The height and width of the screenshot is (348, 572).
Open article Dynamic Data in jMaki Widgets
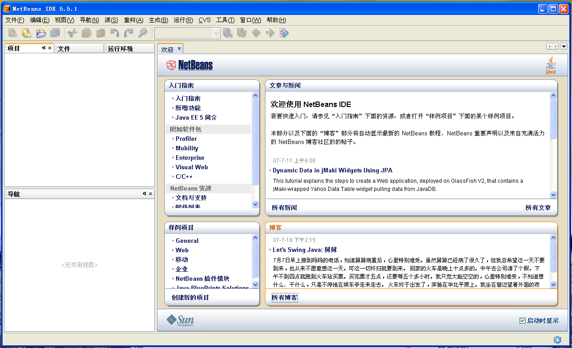click(x=332, y=170)
